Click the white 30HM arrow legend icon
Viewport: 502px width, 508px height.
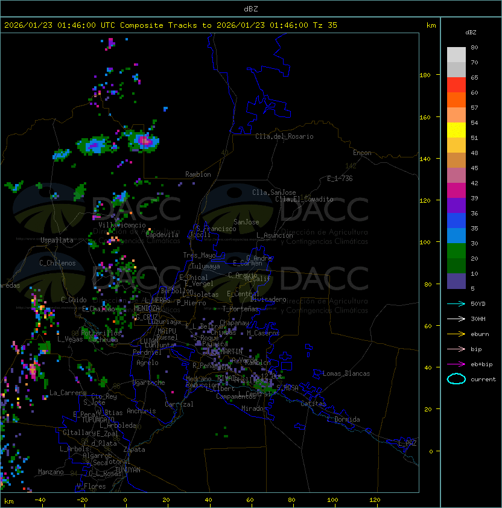coord(456,319)
